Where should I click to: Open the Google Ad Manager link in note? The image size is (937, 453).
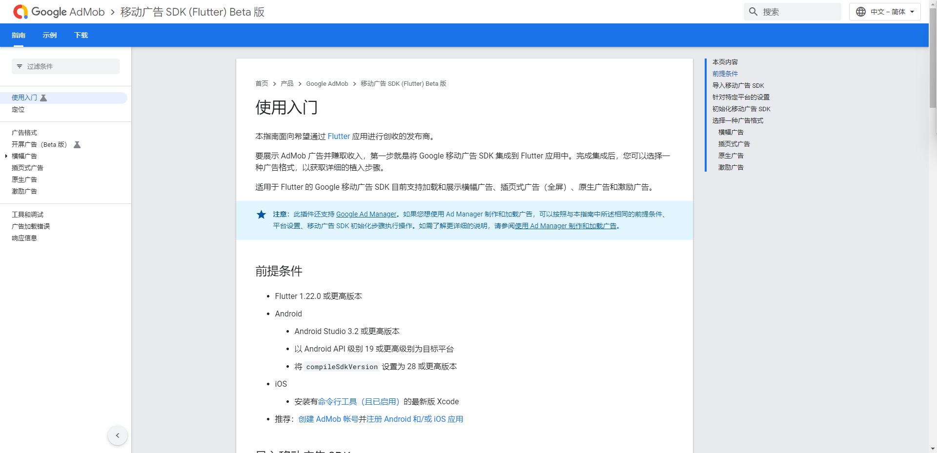click(367, 214)
